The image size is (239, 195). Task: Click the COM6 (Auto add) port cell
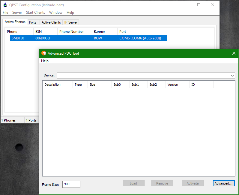pyautogui.click(x=140, y=38)
